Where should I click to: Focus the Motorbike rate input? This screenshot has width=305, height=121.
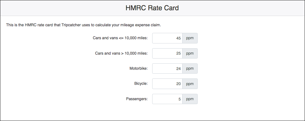click(x=167, y=68)
